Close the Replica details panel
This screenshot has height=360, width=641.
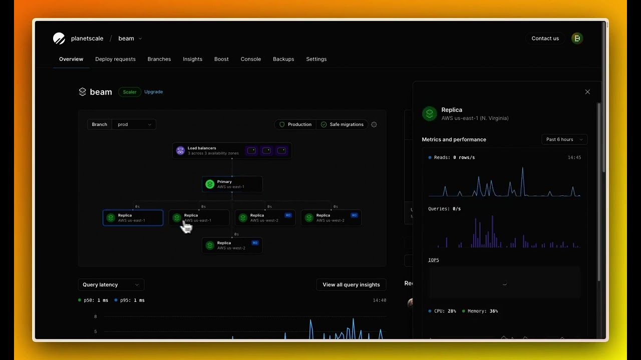point(587,92)
